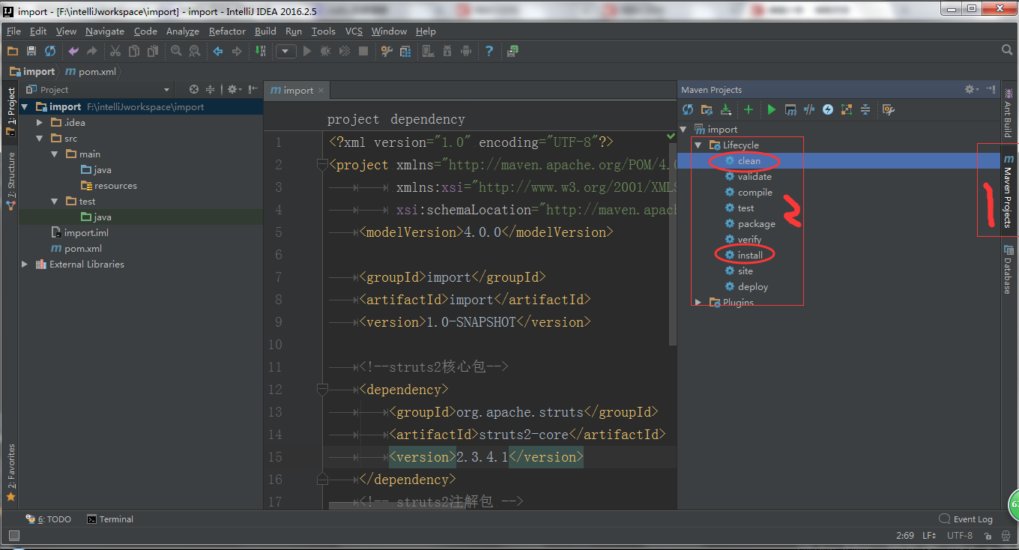
Task: Click Reimport All Maven Projects icon
Action: click(688, 110)
